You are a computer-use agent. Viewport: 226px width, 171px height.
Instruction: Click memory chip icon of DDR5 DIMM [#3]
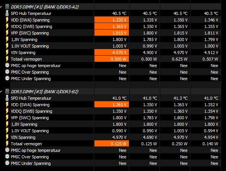pyautogui.click(x=7, y=92)
